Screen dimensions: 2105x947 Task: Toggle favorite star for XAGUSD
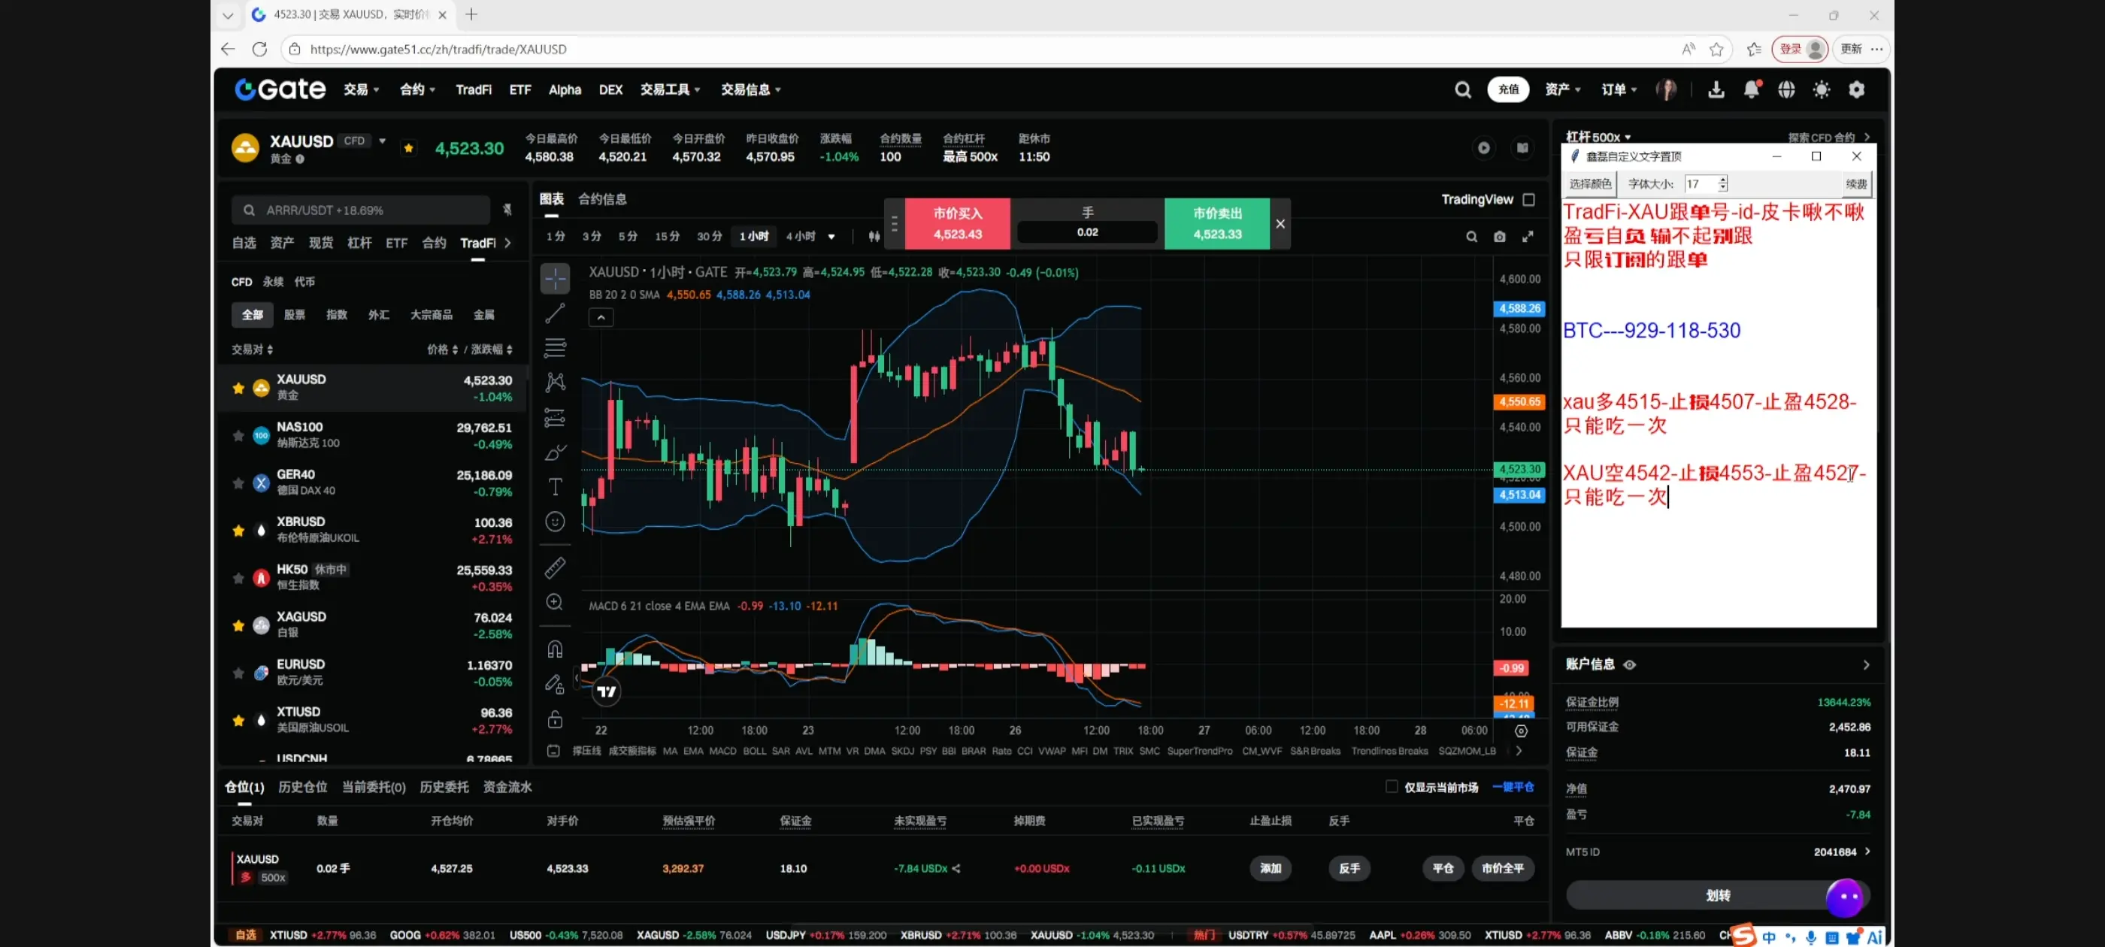click(x=238, y=625)
